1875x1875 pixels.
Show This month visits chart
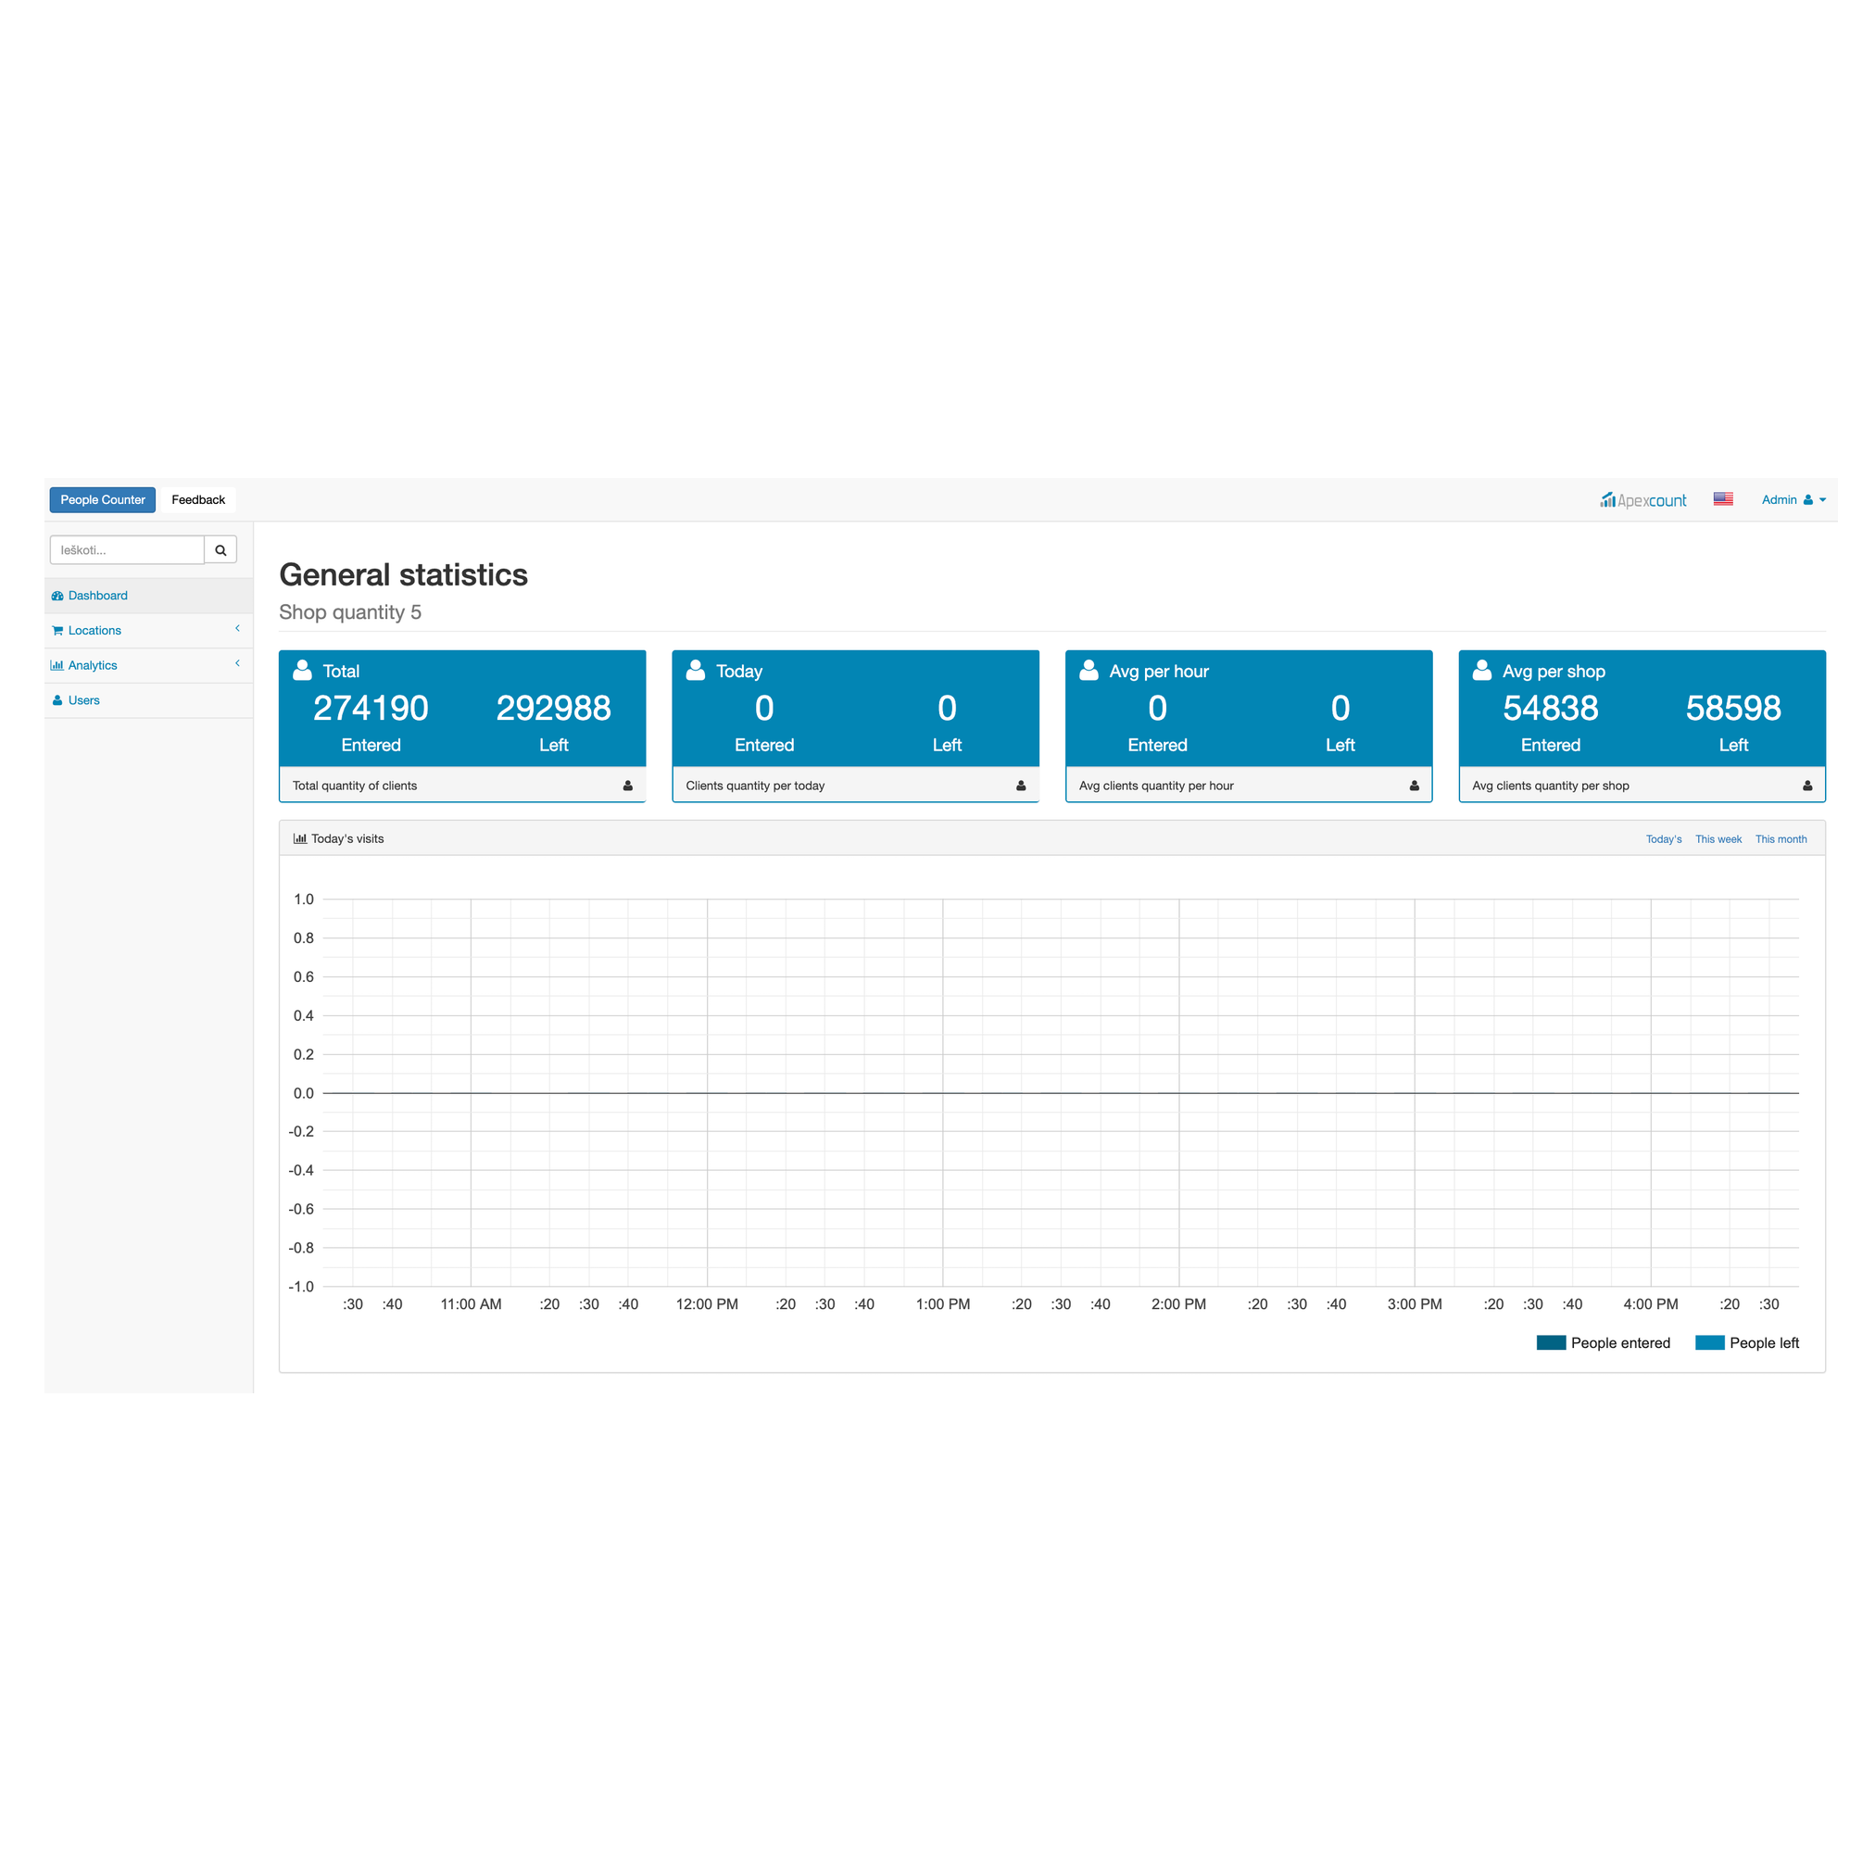1781,839
